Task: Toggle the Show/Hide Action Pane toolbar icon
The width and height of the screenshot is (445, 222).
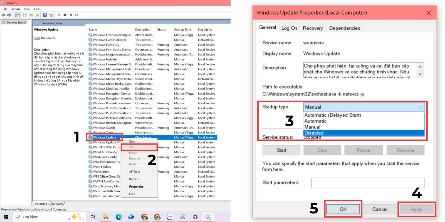Action: (51, 15)
